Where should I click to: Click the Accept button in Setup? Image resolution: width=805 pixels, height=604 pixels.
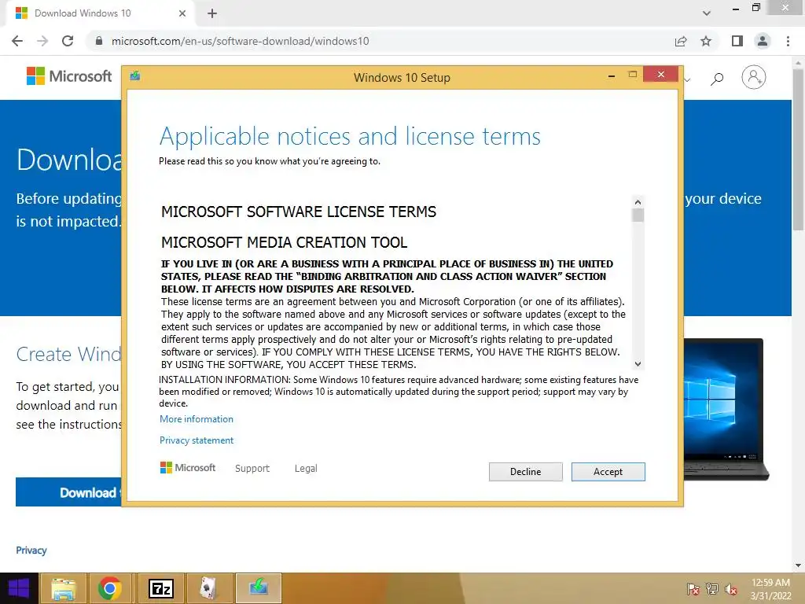(x=608, y=472)
